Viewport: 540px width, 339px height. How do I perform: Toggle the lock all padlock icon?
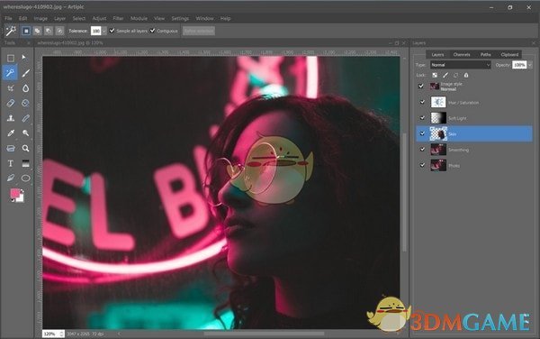coord(466,75)
